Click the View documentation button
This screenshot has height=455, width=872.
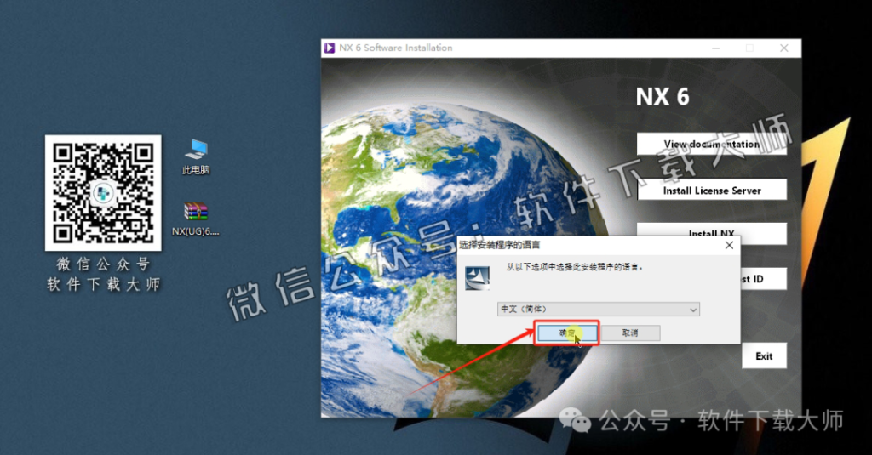pyautogui.click(x=711, y=144)
